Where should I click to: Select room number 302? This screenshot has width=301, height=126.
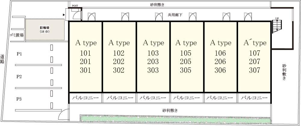(119, 70)
